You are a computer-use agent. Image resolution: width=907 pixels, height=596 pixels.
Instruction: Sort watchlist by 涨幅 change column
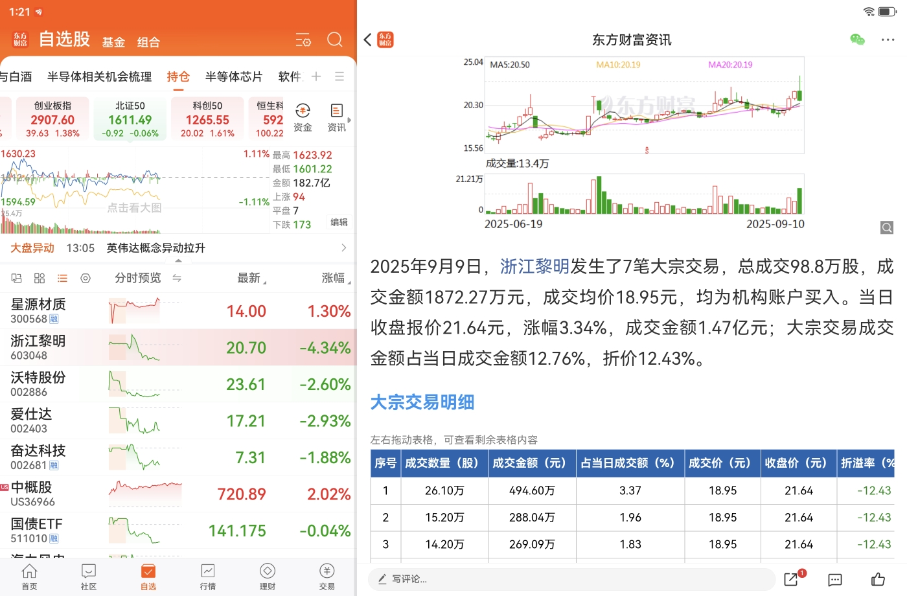pyautogui.click(x=336, y=278)
